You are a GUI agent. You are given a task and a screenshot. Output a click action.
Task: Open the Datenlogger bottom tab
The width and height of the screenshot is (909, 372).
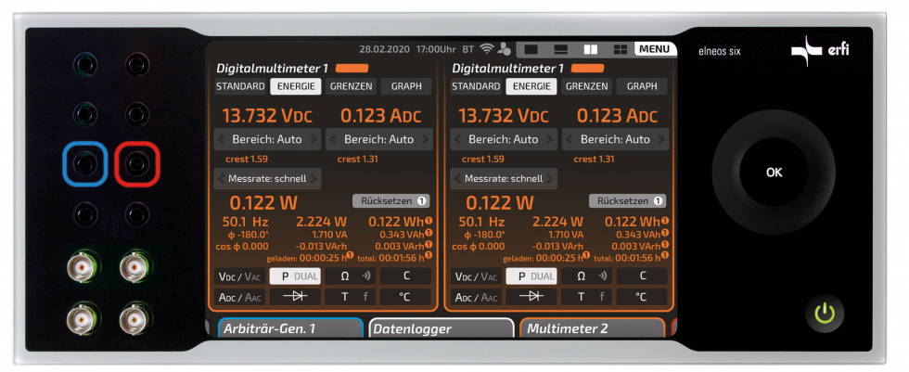click(442, 328)
